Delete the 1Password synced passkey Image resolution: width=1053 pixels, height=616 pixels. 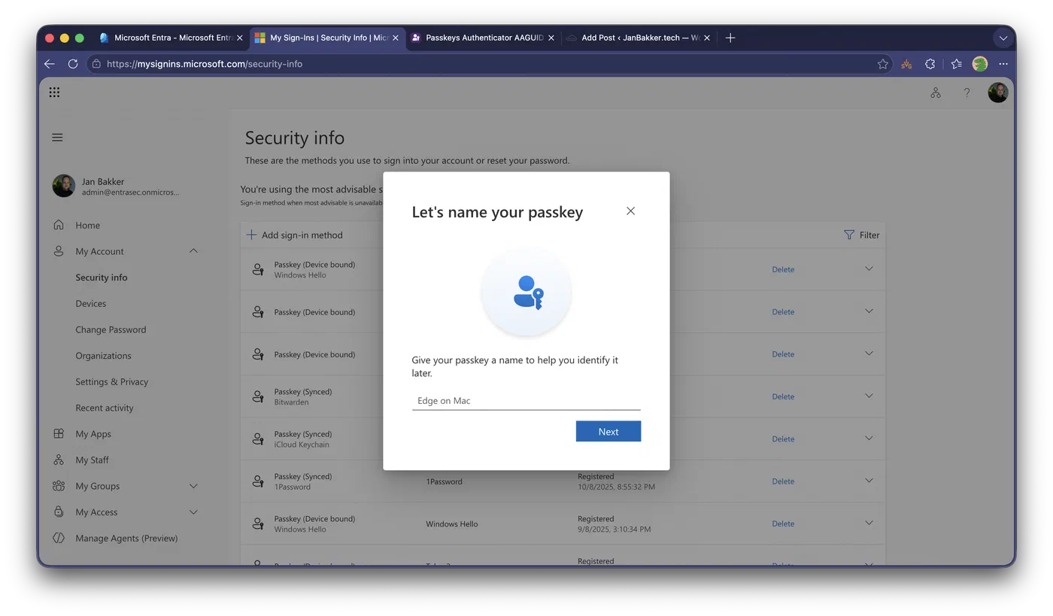coord(783,481)
